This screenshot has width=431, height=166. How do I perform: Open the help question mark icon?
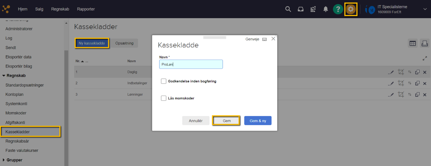[x=338, y=9]
